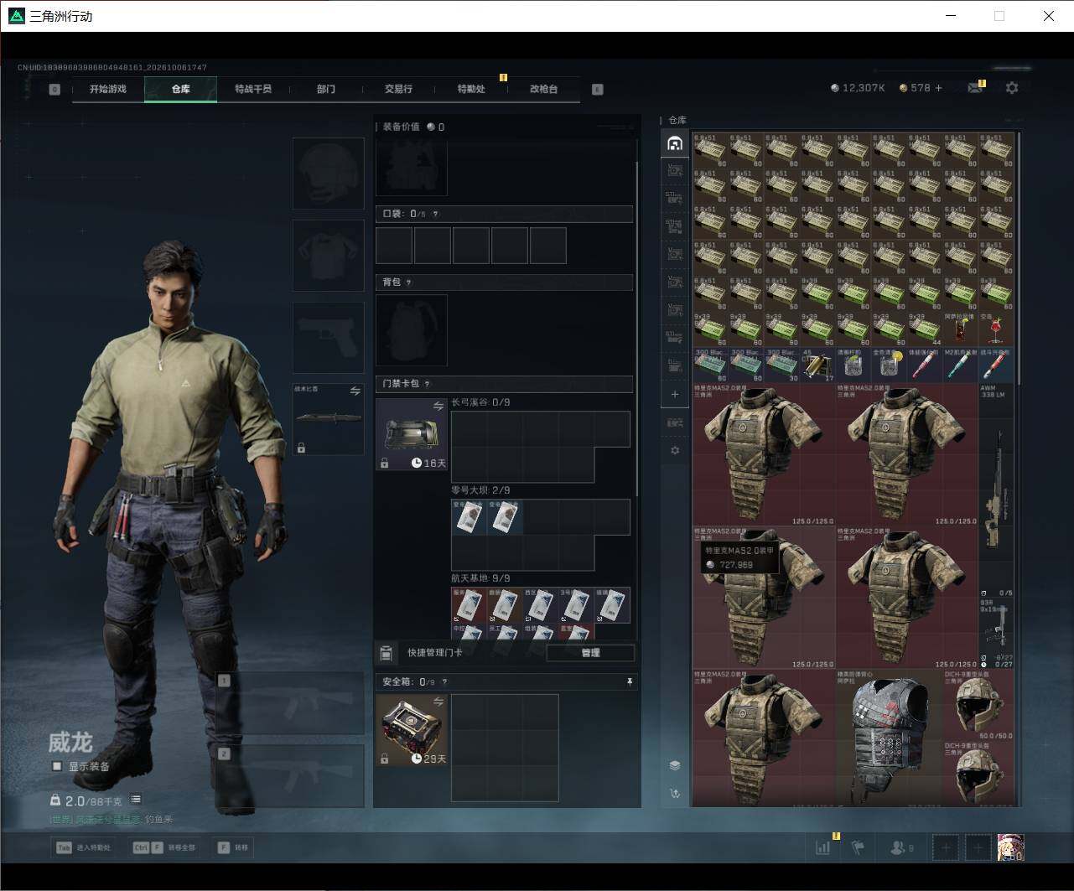Image resolution: width=1074 pixels, height=891 pixels.
Task: Click the empty primary weapon slot 1
Action: [290, 704]
